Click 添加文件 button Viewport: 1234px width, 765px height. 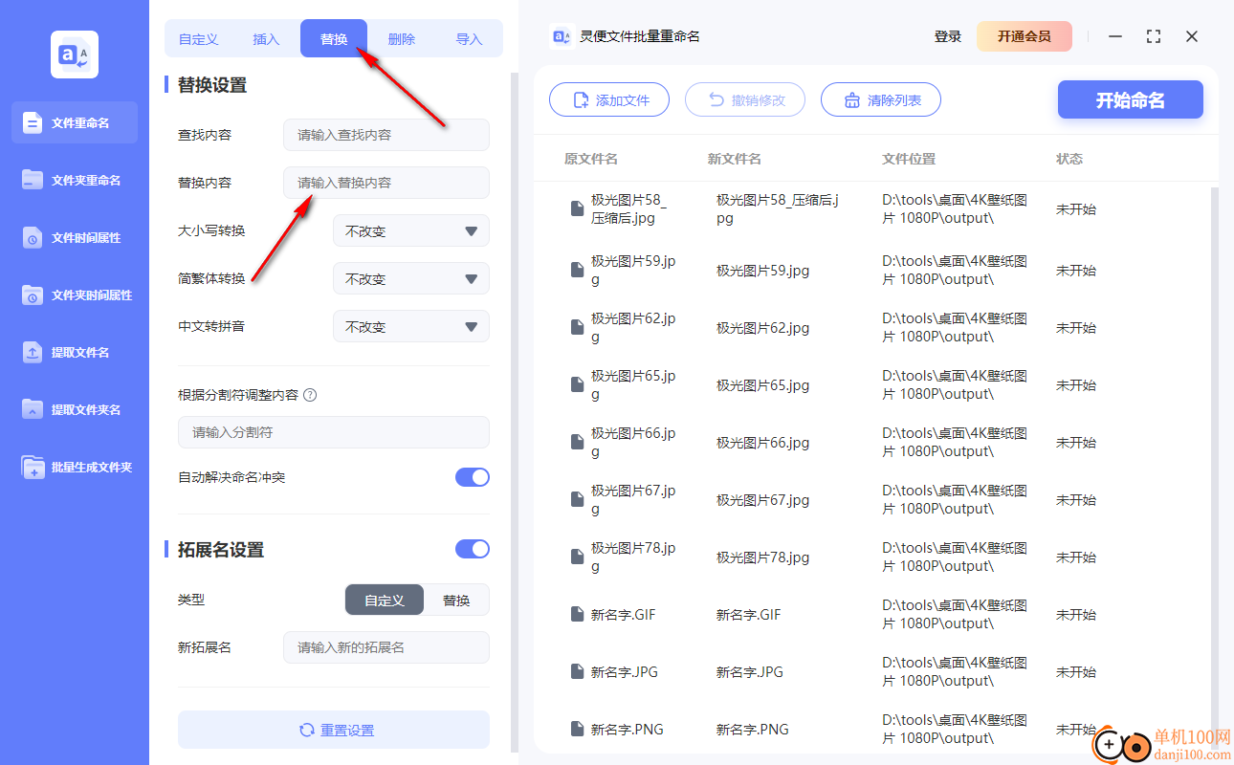[609, 99]
